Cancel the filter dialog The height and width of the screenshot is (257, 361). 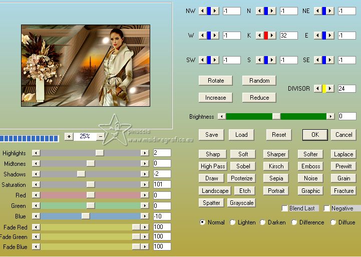tap(343, 135)
